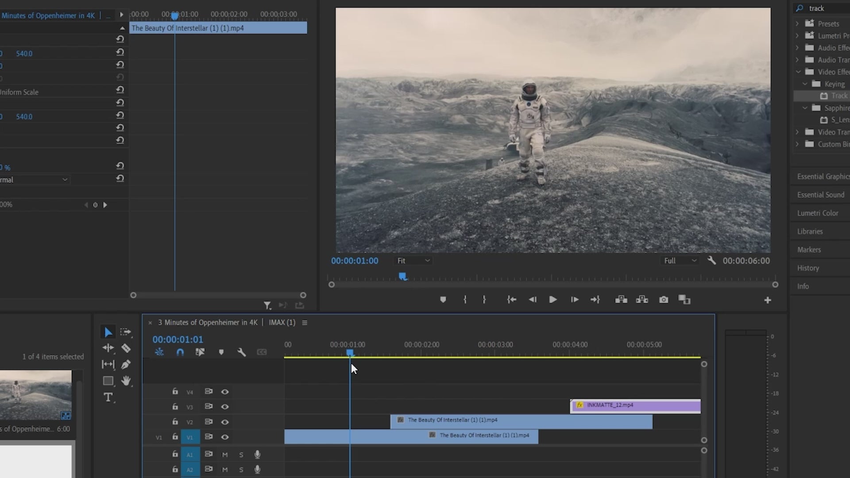Screen dimensions: 850x478
Task: Mark Out point in Program monitor
Action: coord(484,300)
